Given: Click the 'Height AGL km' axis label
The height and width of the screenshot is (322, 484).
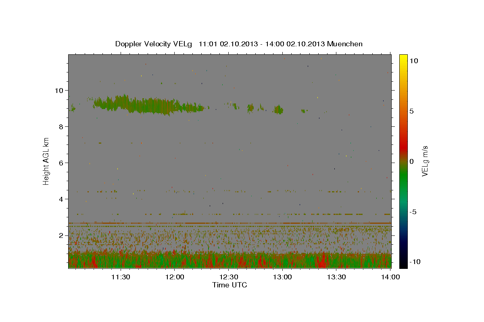Looking at the screenshot, I should click(46, 161).
